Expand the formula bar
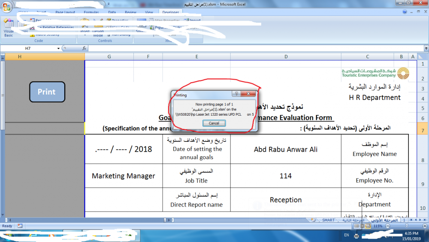 [426, 48]
